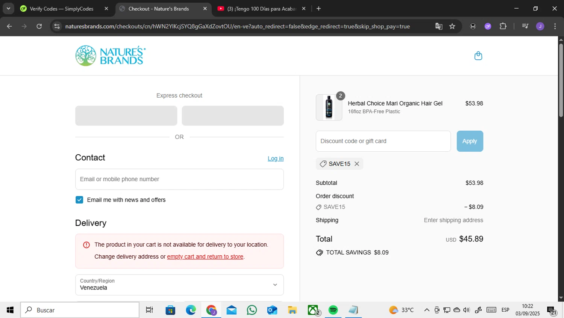Open Google Chrome from the taskbar
This screenshot has height=318, width=564.
pyautogui.click(x=211, y=310)
